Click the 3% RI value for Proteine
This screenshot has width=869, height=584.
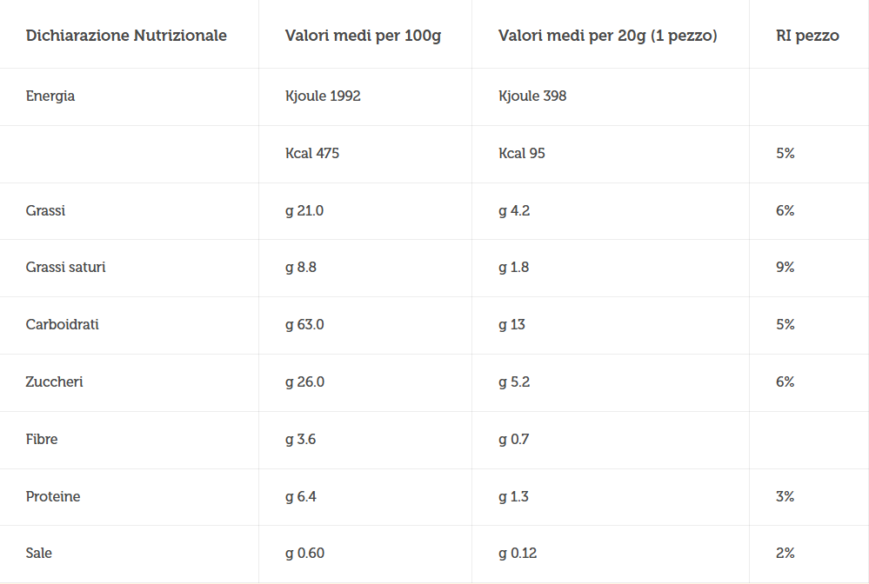tap(785, 496)
